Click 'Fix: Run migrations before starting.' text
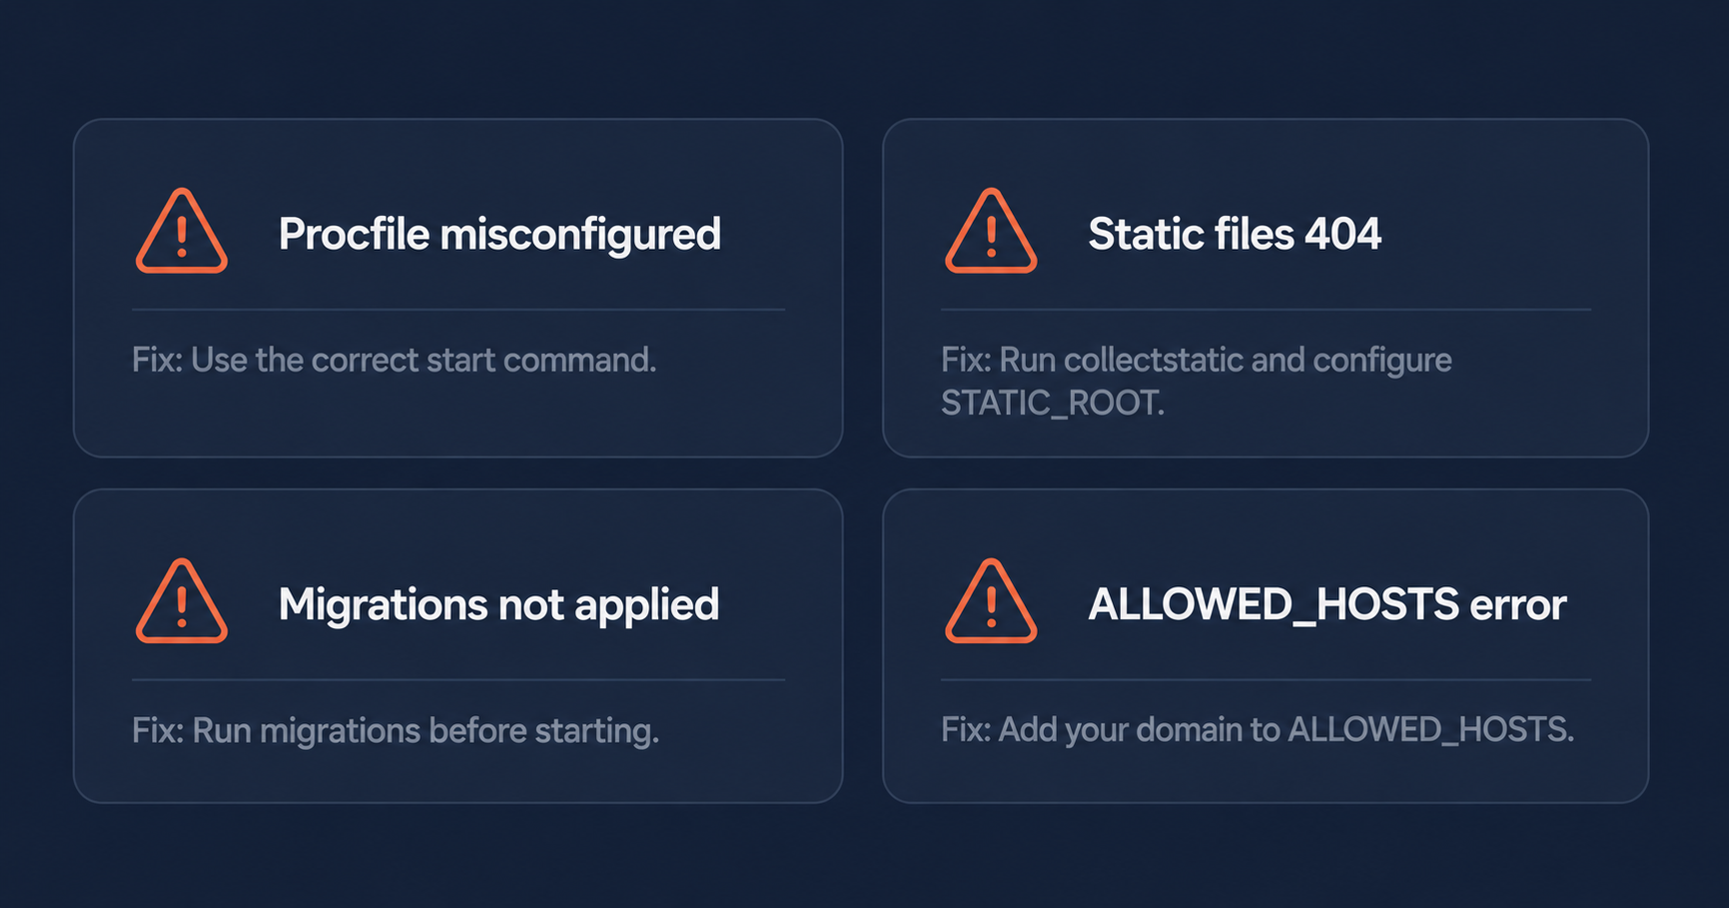Image resolution: width=1729 pixels, height=908 pixels. tap(396, 731)
